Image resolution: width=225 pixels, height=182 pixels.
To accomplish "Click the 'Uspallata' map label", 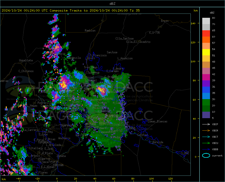I will (26, 60).
